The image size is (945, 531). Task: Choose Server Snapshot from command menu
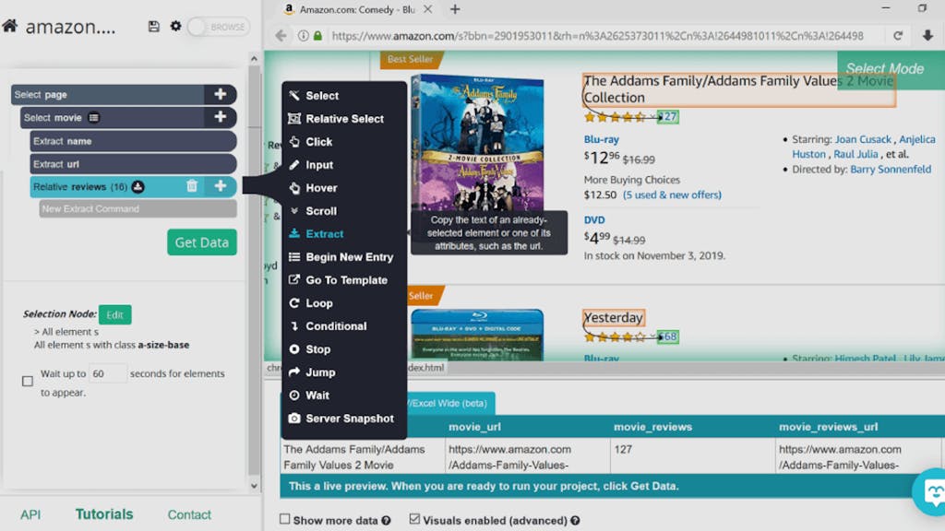tap(343, 419)
